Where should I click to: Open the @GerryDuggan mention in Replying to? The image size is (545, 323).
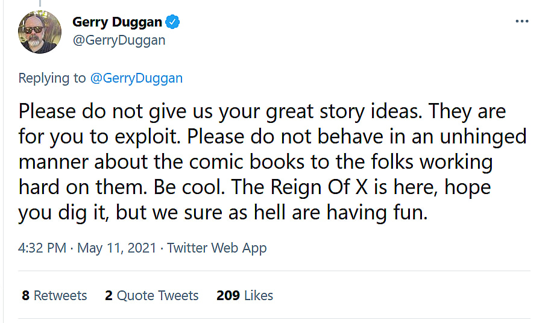136,78
